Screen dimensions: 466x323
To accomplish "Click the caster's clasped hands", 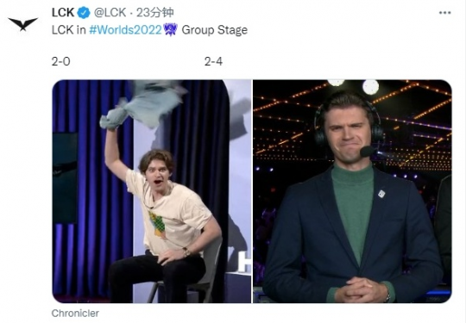I will [360, 289].
